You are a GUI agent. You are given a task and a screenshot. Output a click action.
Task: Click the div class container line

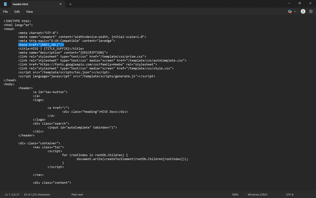point(39,143)
